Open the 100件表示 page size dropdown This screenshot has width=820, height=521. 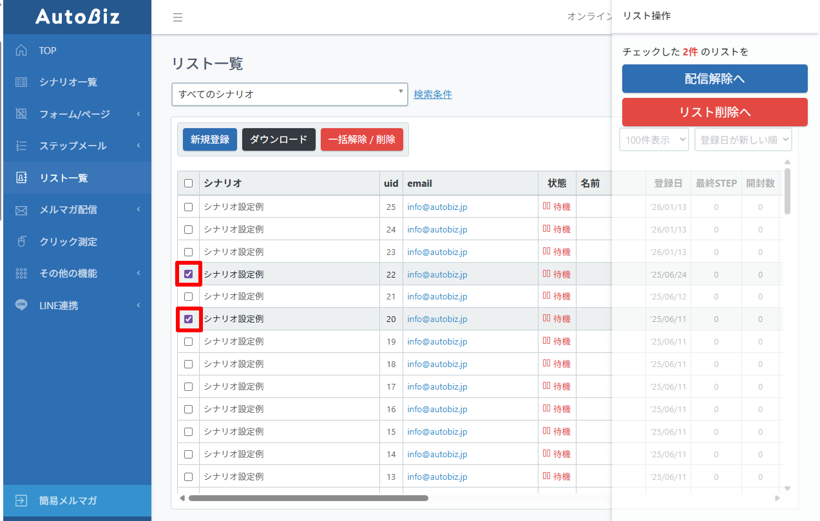(x=654, y=140)
